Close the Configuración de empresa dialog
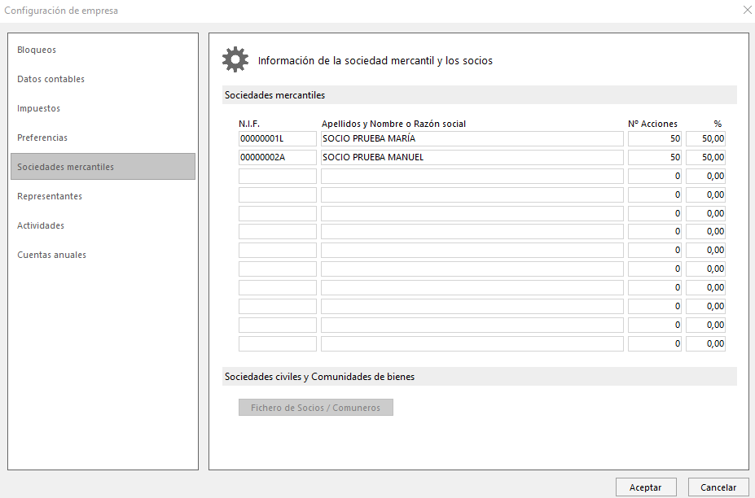Screen dimensions: 755x498 point(747,10)
